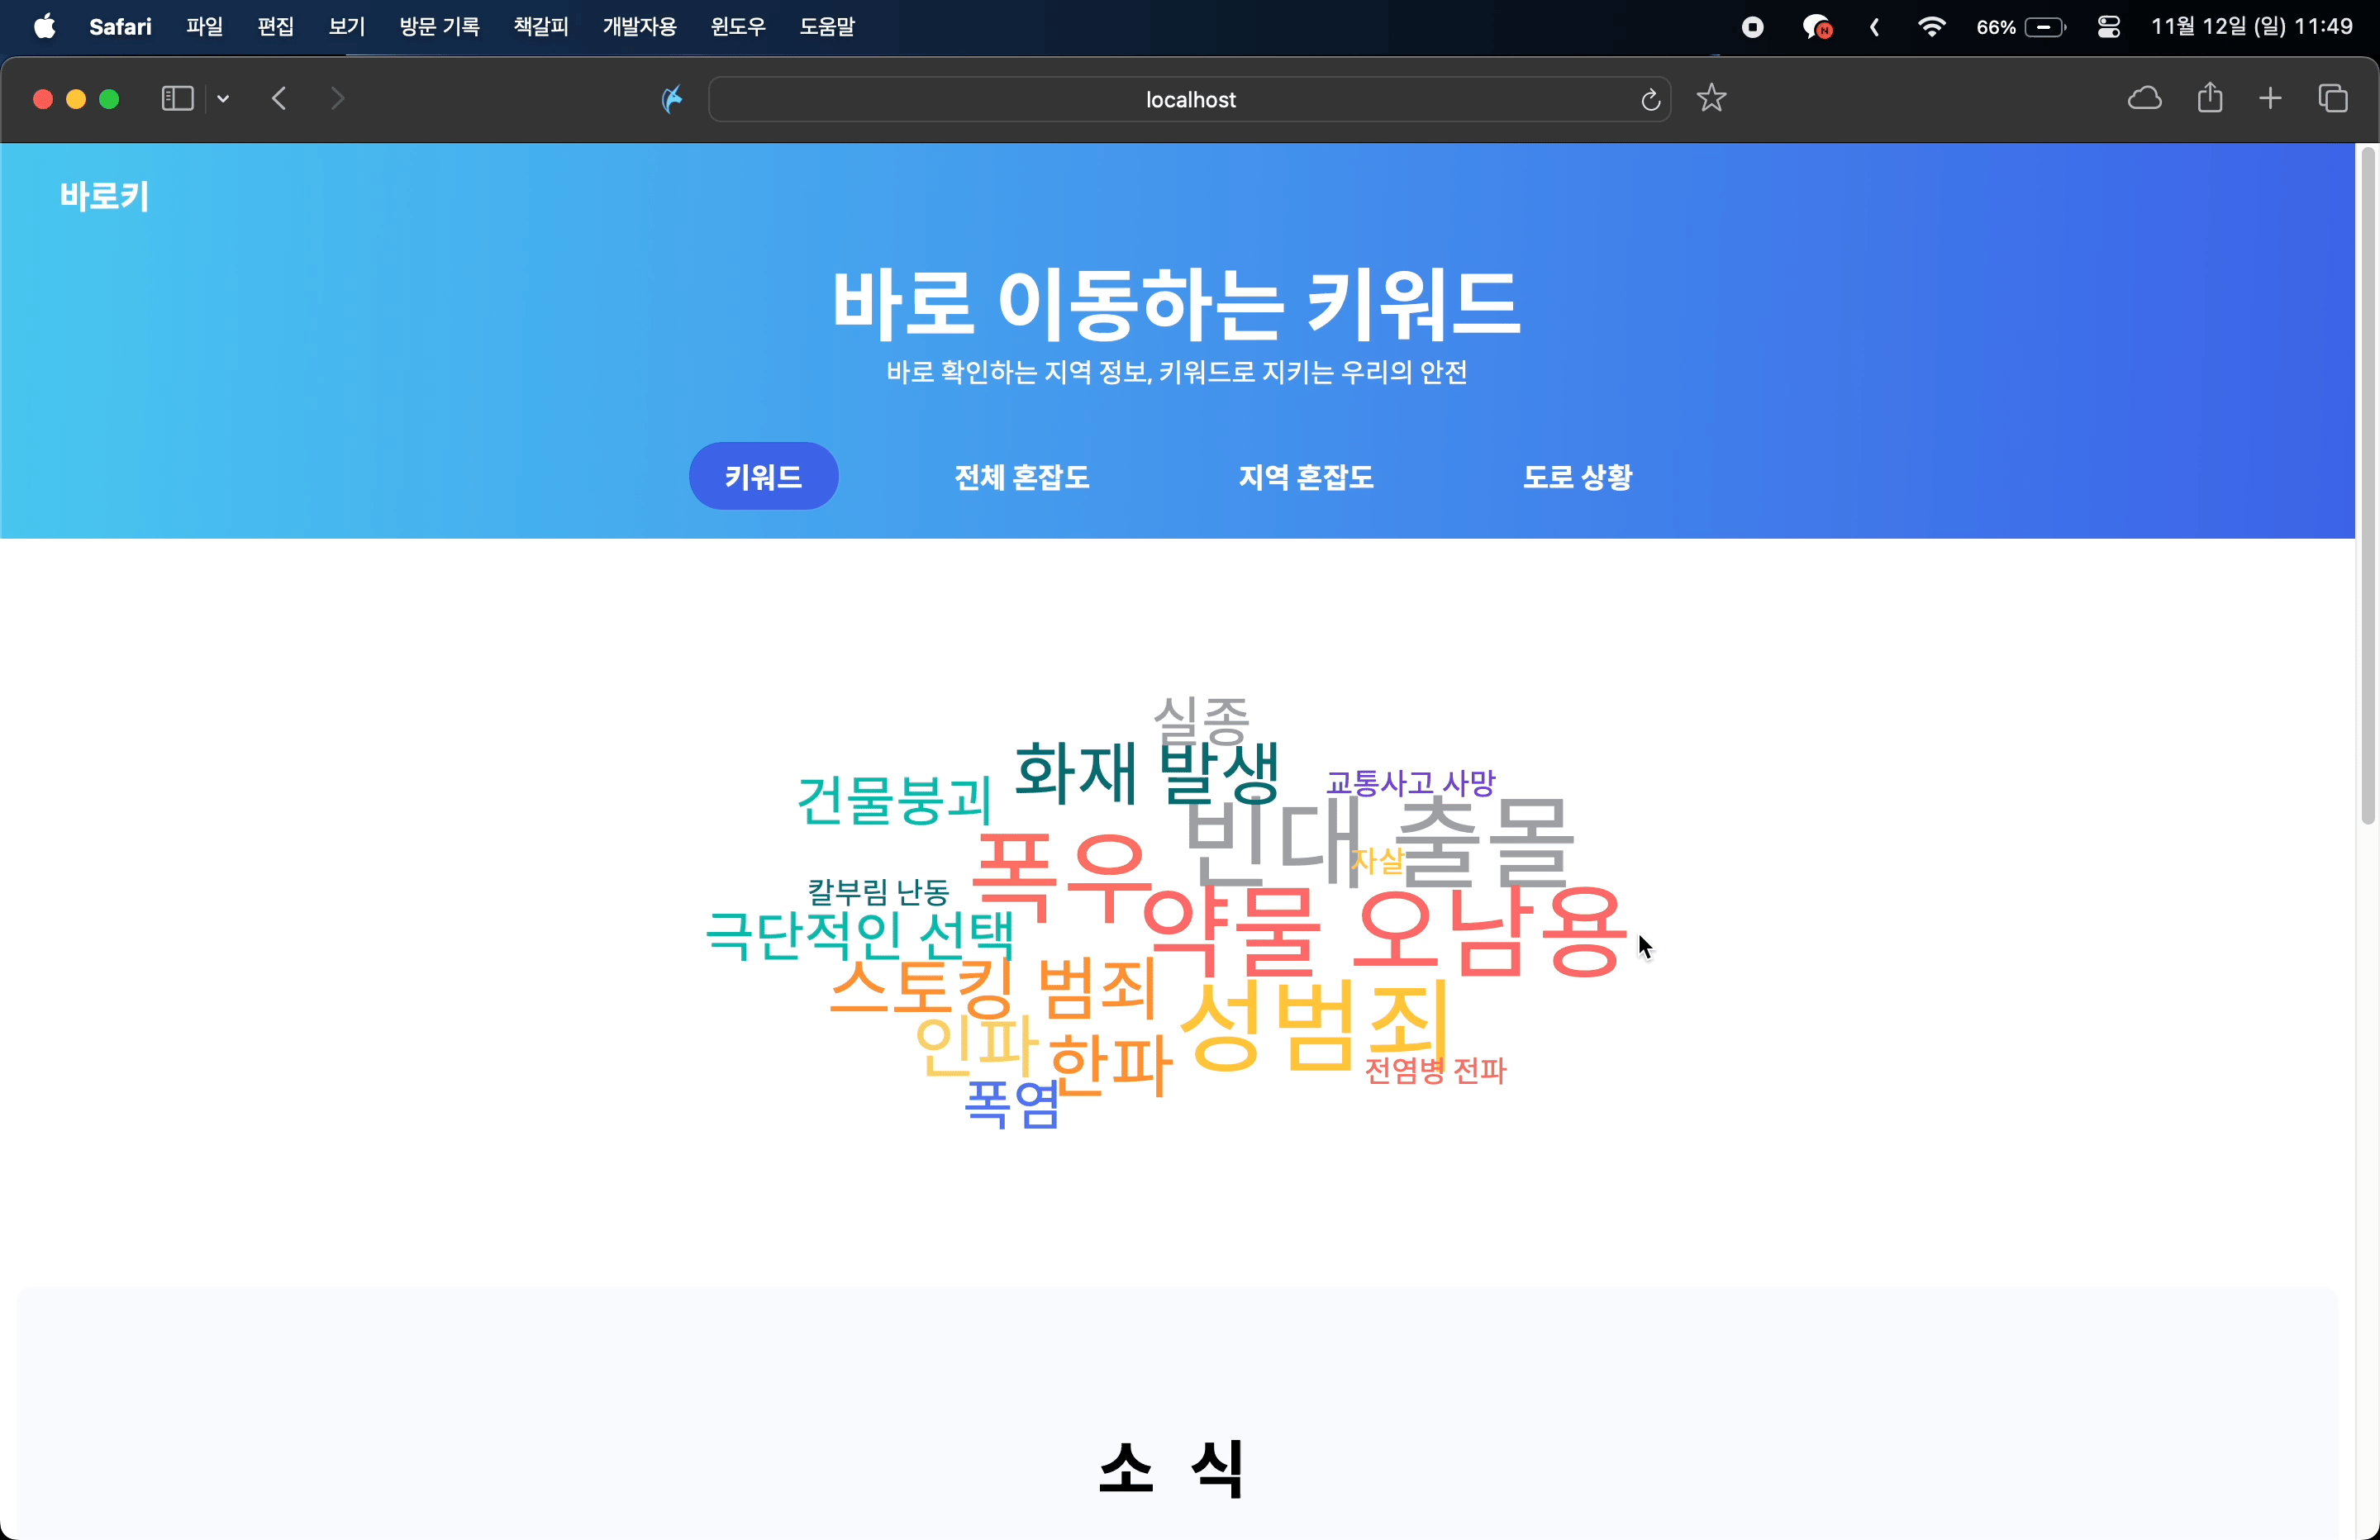Screen dimensions: 2380x1540
Task: Click the 바로키 logo link
Action: (104, 196)
